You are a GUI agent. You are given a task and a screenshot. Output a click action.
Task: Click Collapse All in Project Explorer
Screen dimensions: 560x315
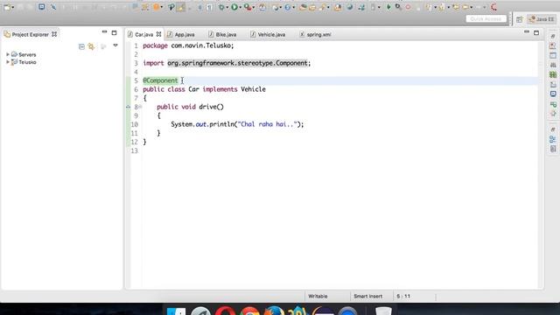(x=81, y=46)
